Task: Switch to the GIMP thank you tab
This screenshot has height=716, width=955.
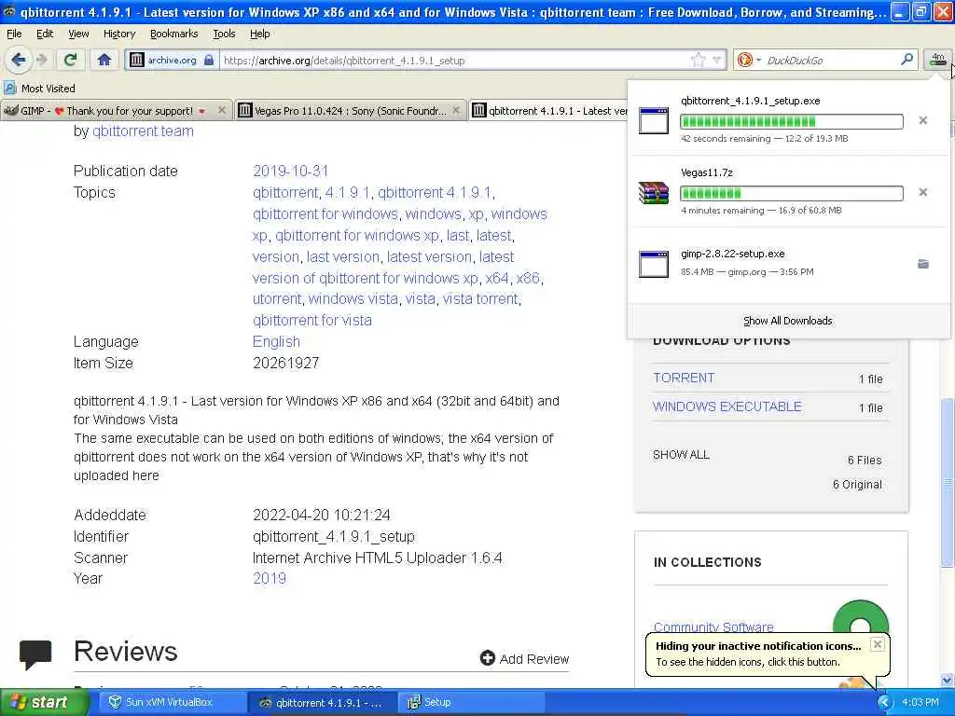Action: pos(106,111)
